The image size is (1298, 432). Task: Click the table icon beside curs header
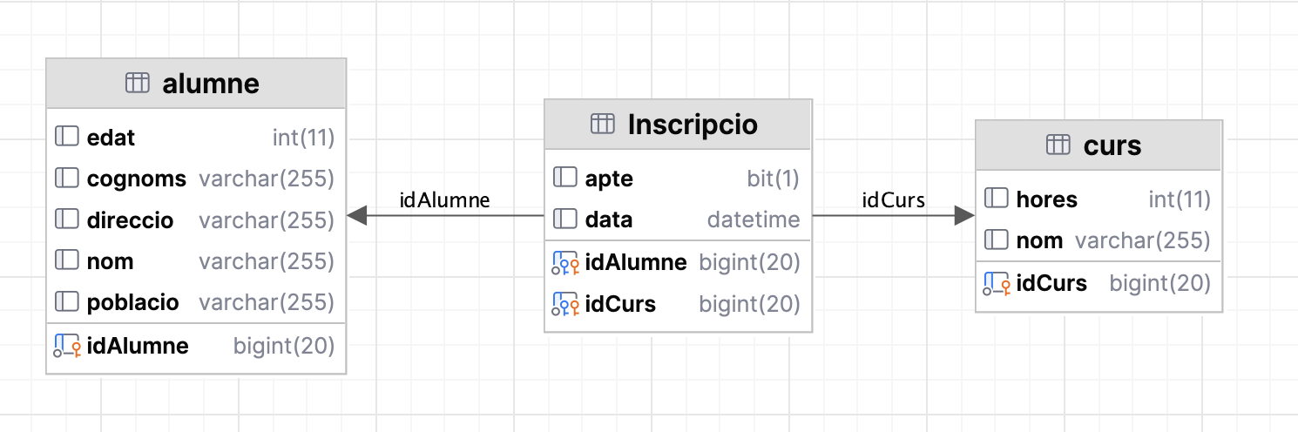tap(1058, 145)
